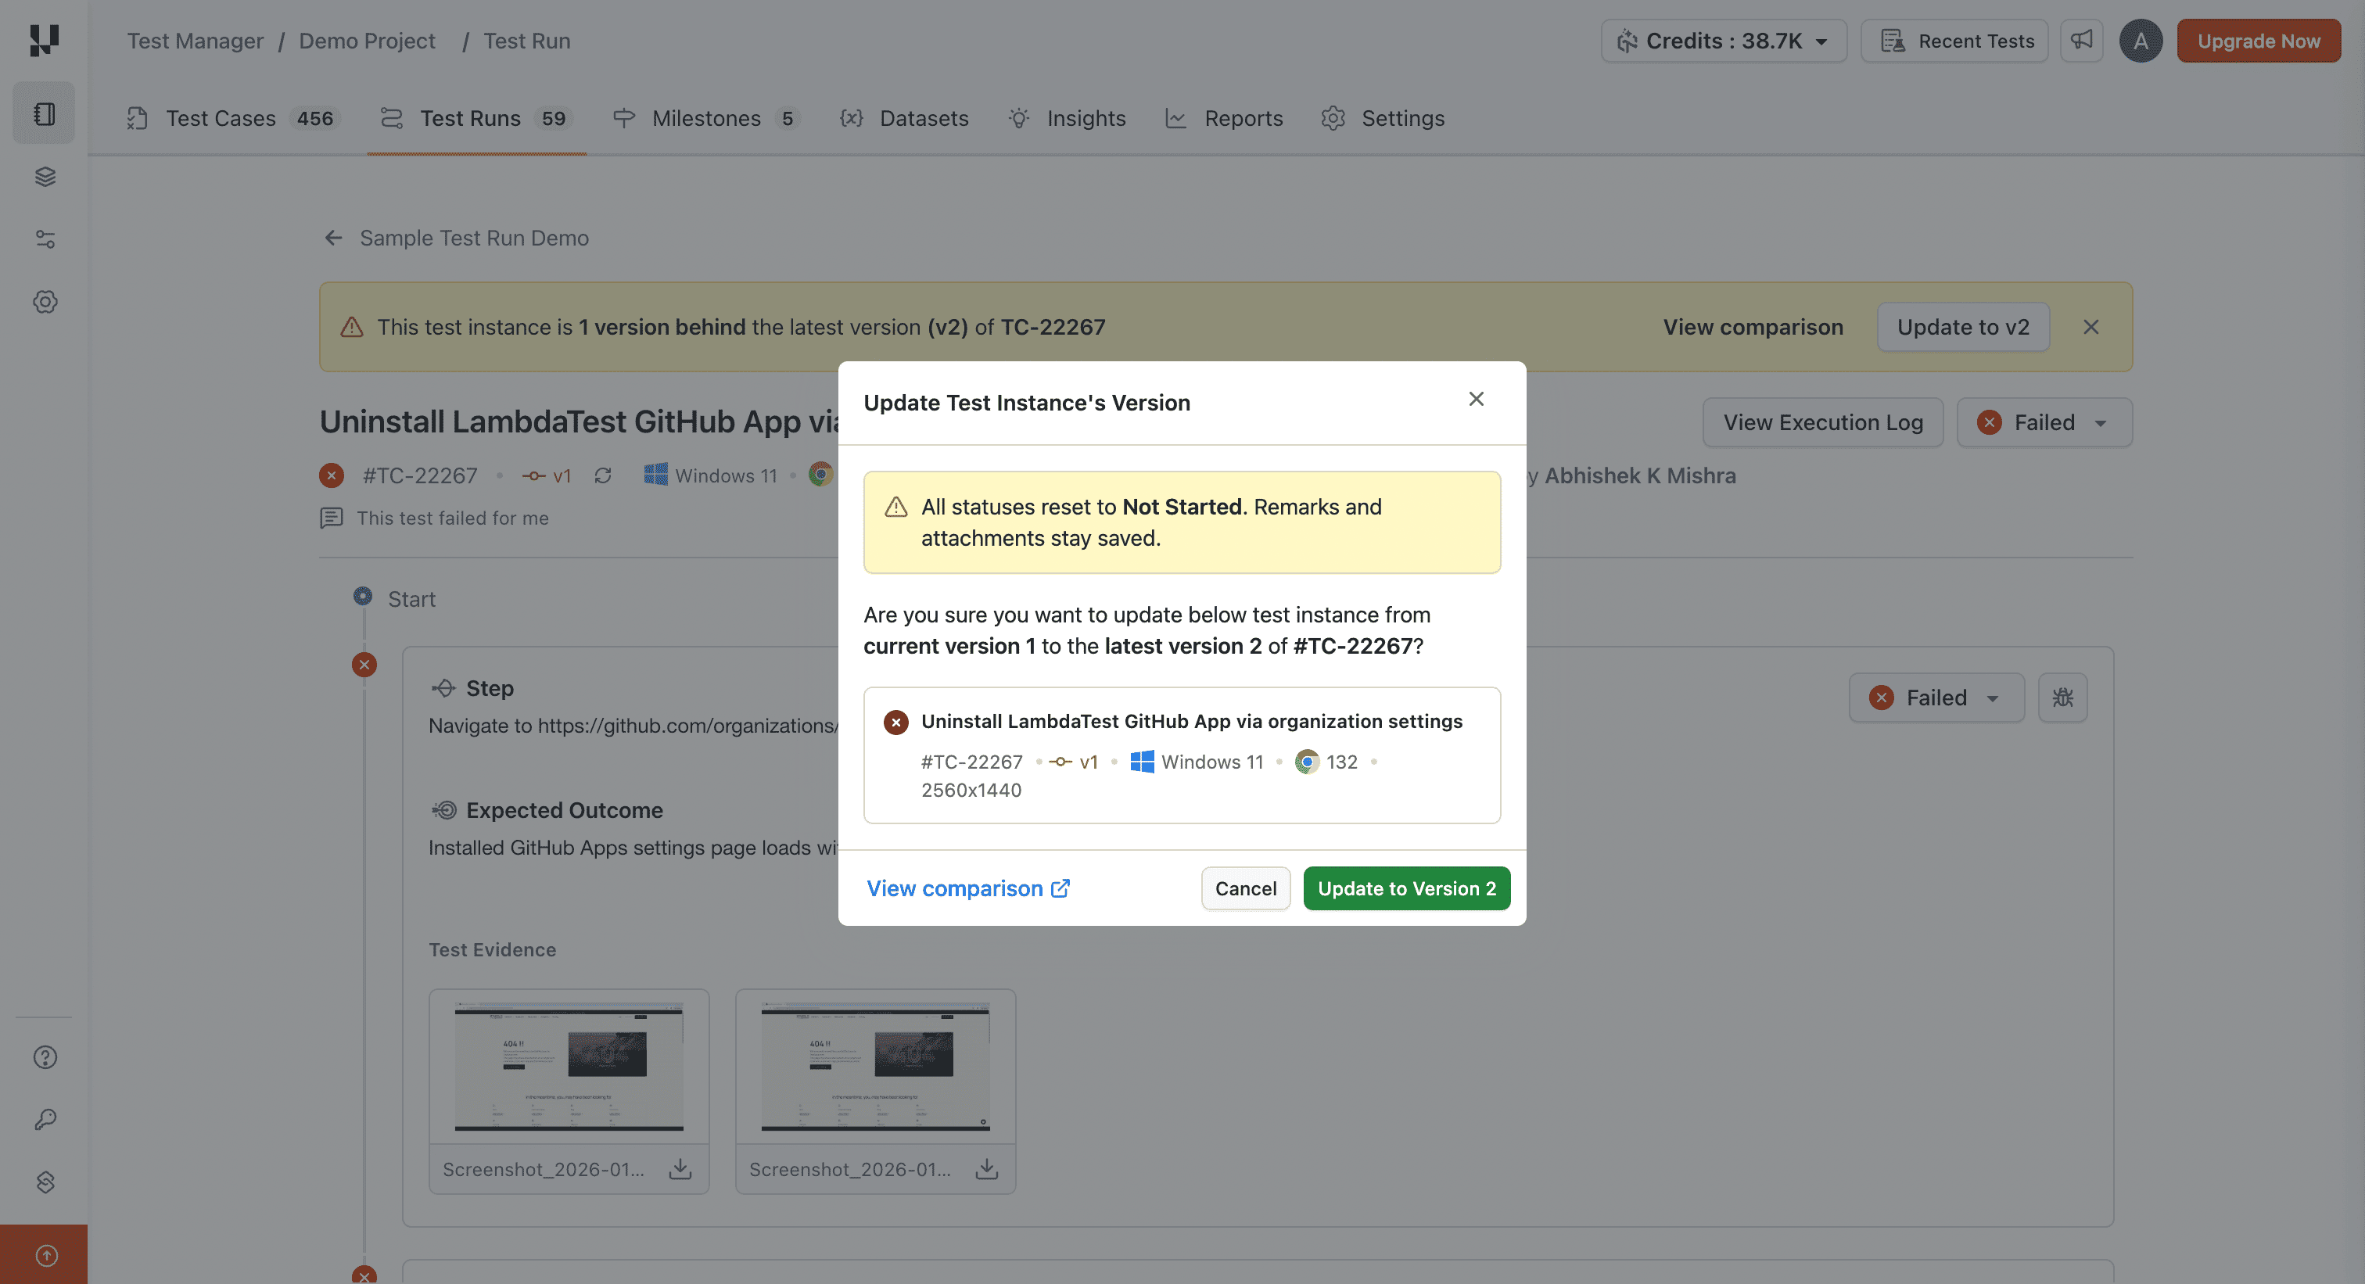The height and width of the screenshot is (1284, 2365).
Task: Open the Help question-mark icon at sidebar bottom
Action: pyautogui.click(x=45, y=1056)
